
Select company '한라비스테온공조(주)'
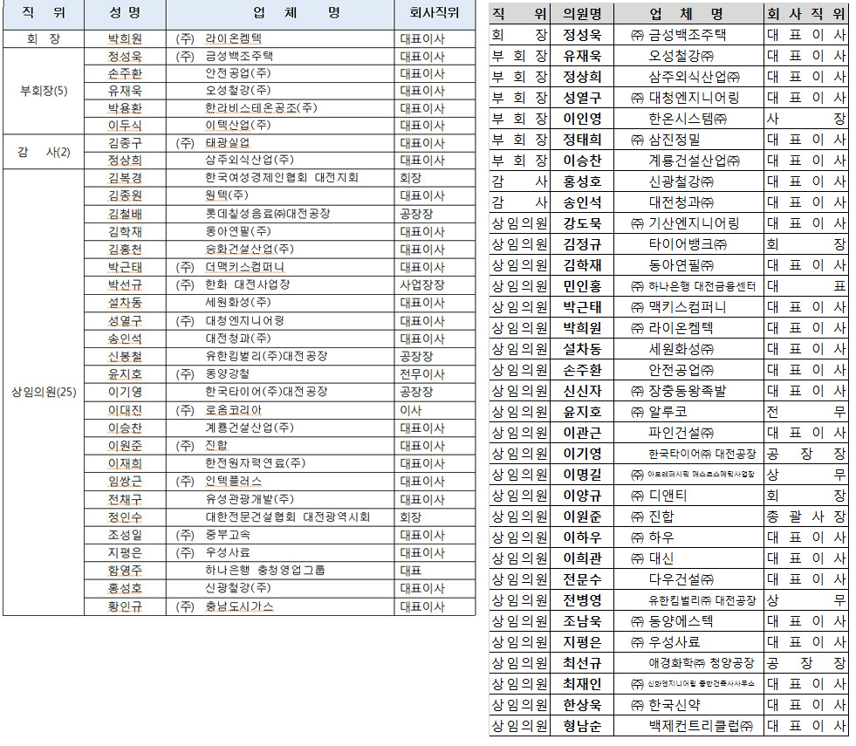point(261,108)
